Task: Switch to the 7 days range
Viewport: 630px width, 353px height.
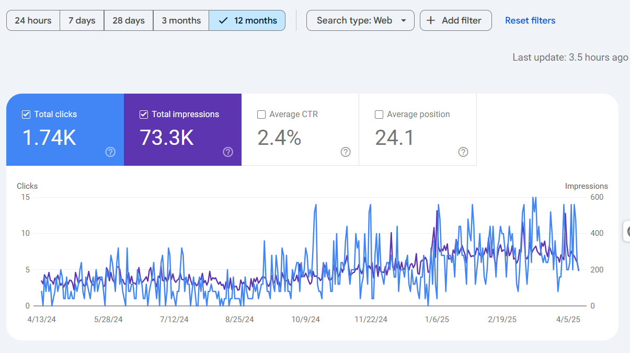Action: click(x=82, y=20)
